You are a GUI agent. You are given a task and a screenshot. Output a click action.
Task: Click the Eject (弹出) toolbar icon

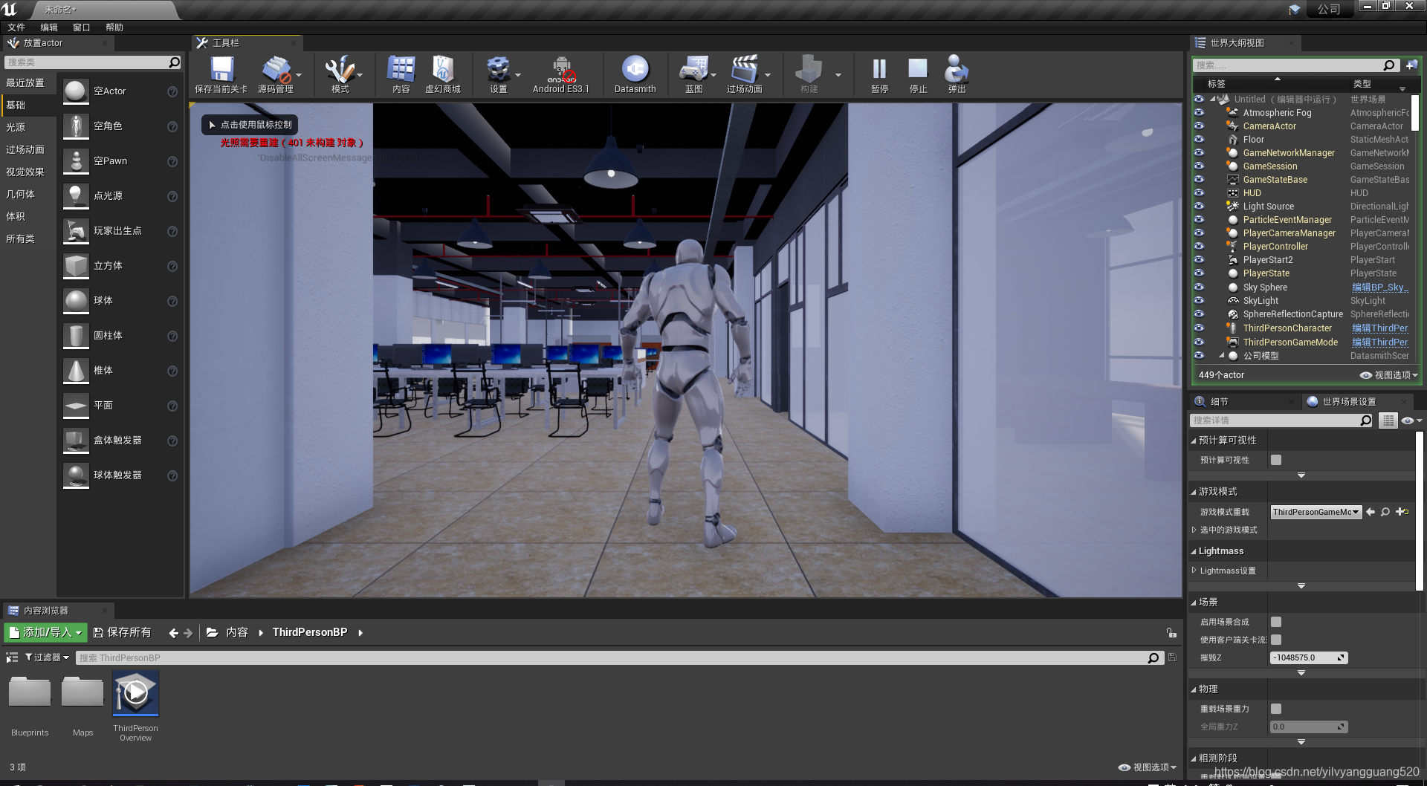[957, 69]
